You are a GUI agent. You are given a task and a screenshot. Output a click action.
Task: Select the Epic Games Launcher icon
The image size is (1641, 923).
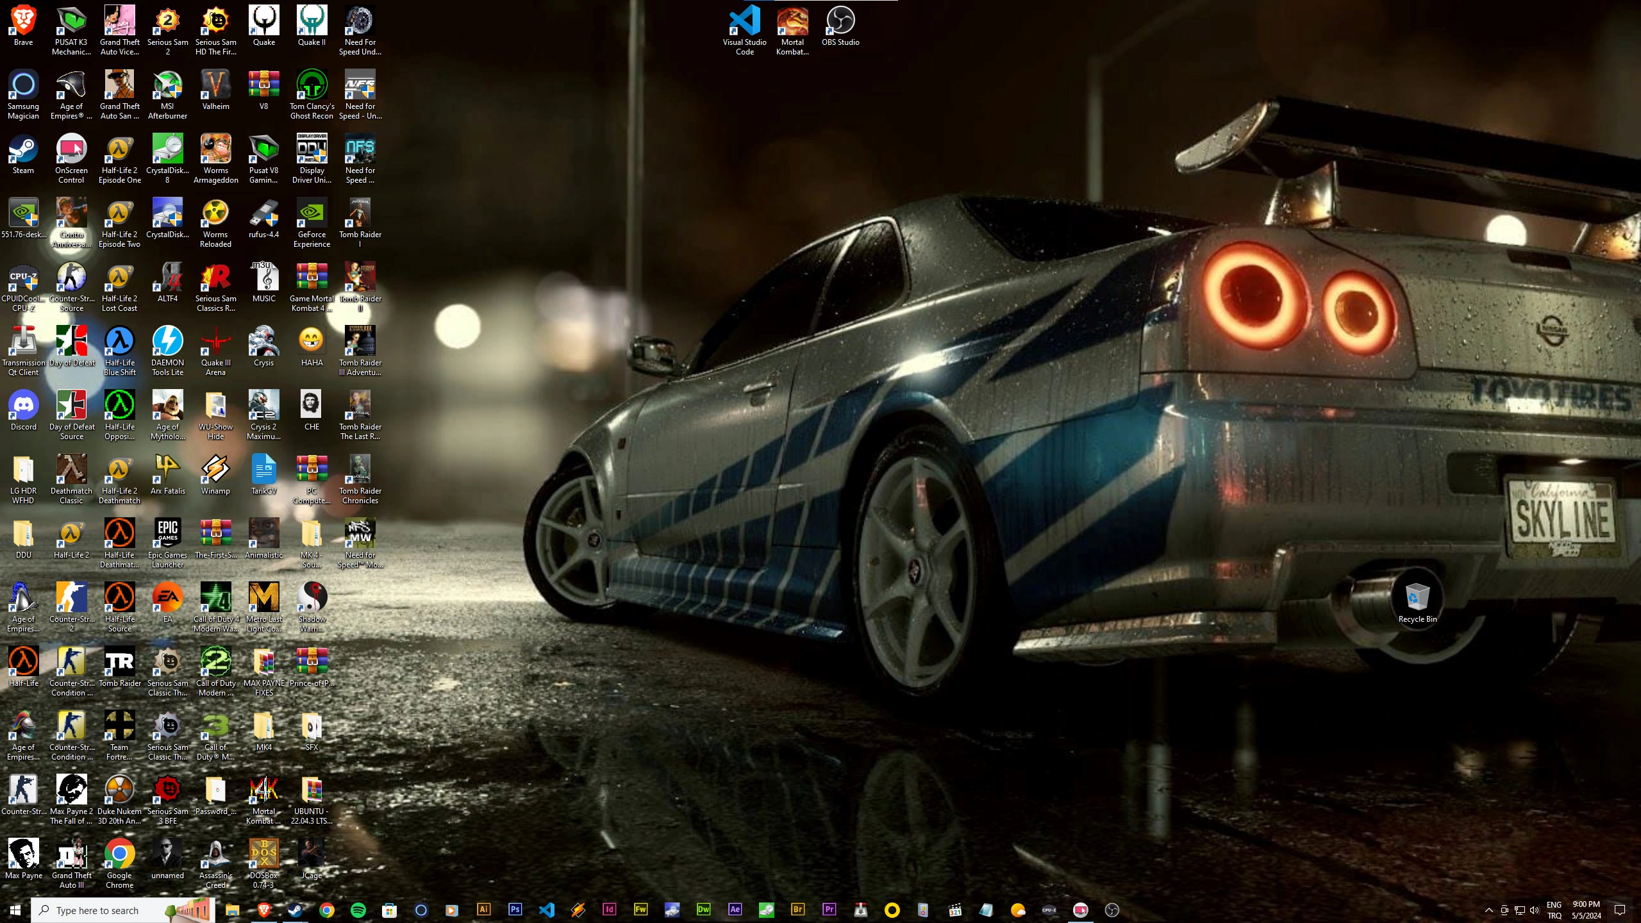pos(167,543)
